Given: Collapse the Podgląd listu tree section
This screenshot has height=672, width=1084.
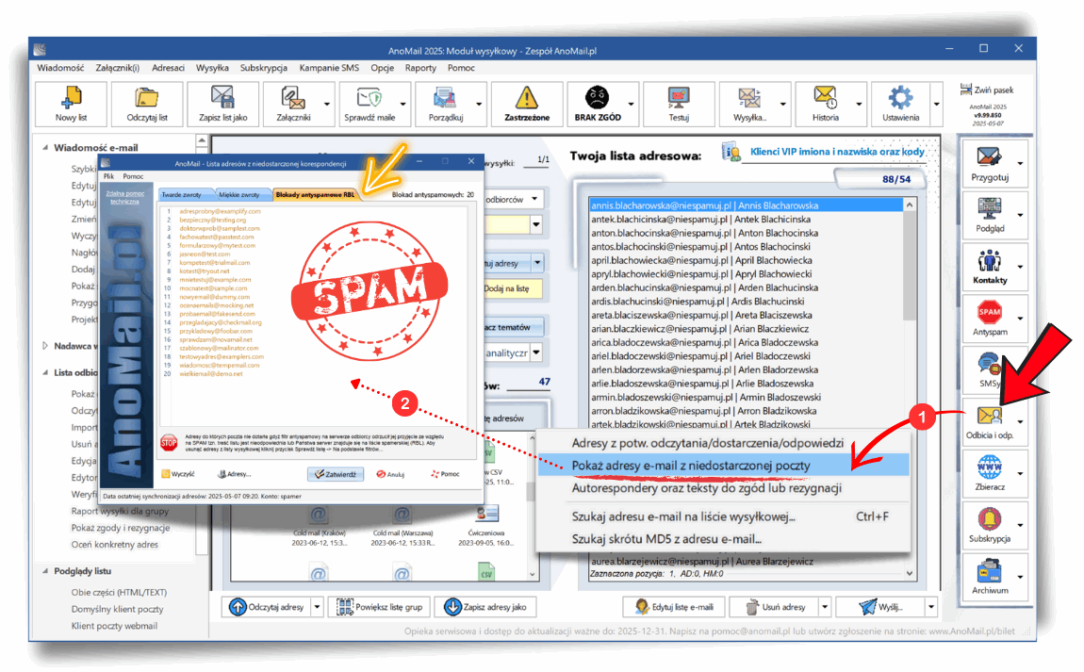Looking at the screenshot, I should (45, 571).
